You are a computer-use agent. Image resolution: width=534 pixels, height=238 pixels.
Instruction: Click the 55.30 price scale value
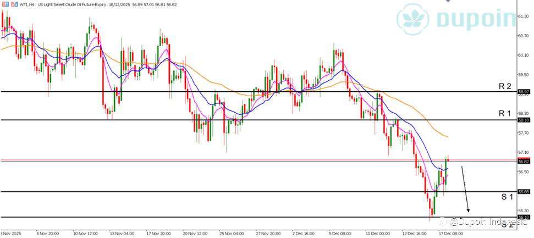(523, 211)
